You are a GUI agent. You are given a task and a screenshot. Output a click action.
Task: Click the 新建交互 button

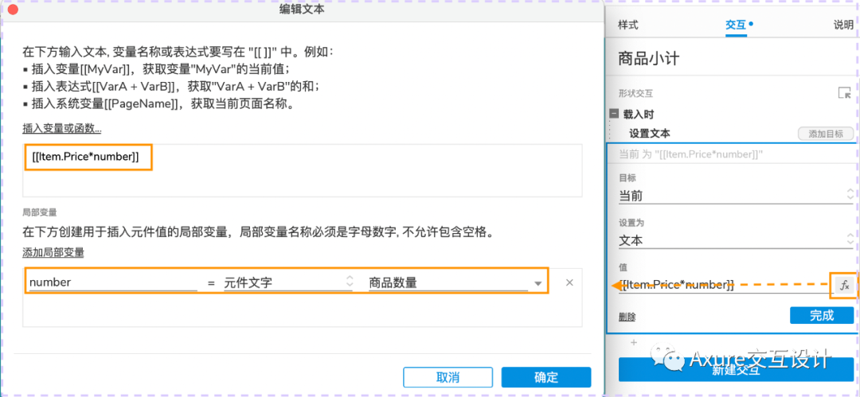click(x=736, y=370)
